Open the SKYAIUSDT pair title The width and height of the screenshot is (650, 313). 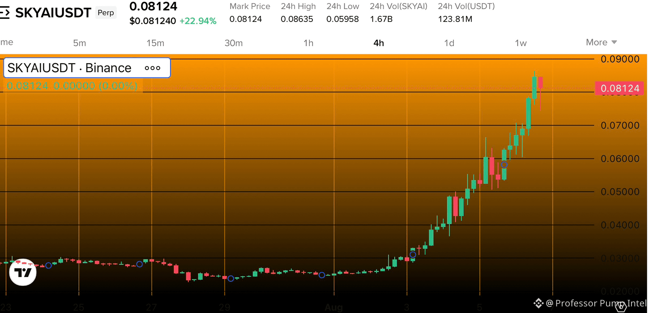tap(53, 13)
